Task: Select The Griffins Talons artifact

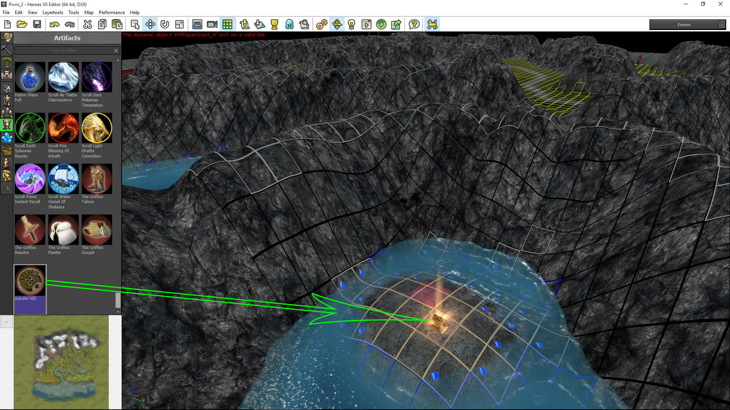Action: [97, 179]
